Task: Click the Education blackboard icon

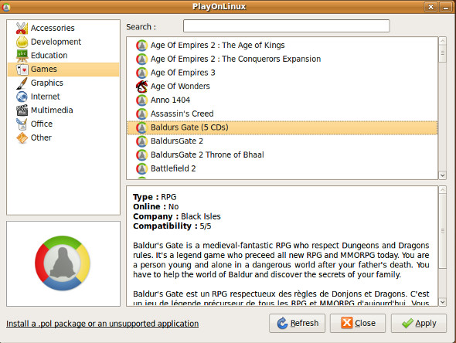Action: click(x=22, y=55)
